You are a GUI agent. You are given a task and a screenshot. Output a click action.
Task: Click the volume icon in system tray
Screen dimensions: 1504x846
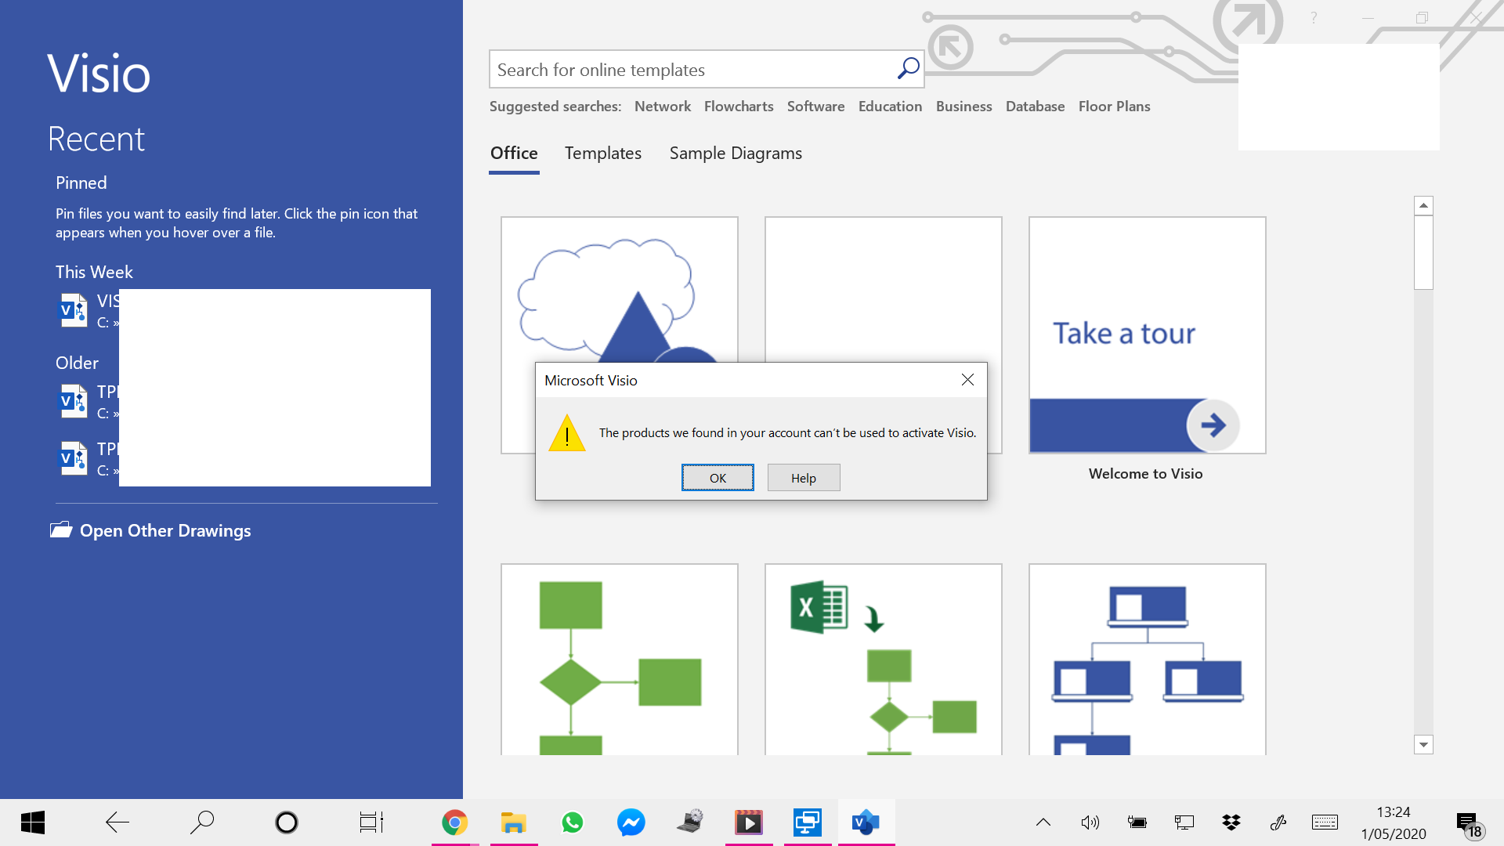(x=1090, y=822)
